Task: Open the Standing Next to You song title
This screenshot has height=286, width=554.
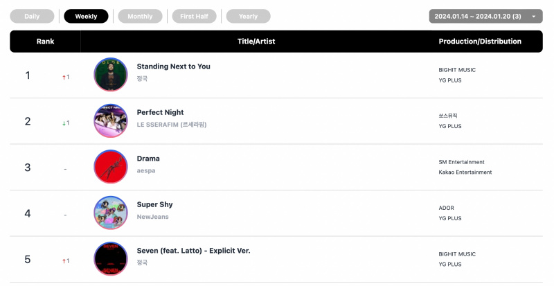Action: click(x=174, y=66)
